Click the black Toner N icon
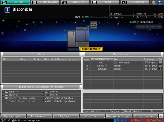The height and width of the screenshot is (122, 164). point(47,95)
